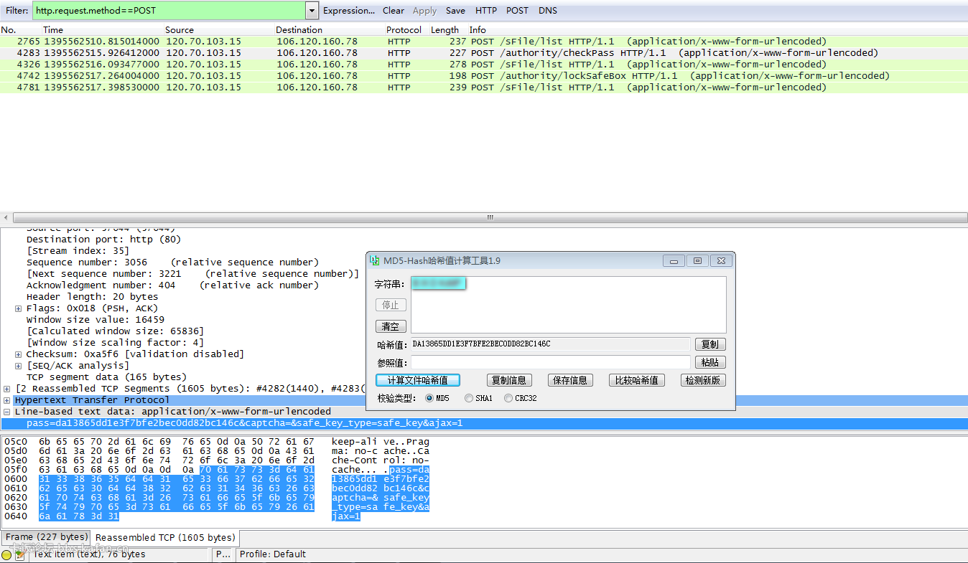Viewport: 968px width, 563px height.
Task: Sort packet list by Source column
Action: tap(180, 30)
